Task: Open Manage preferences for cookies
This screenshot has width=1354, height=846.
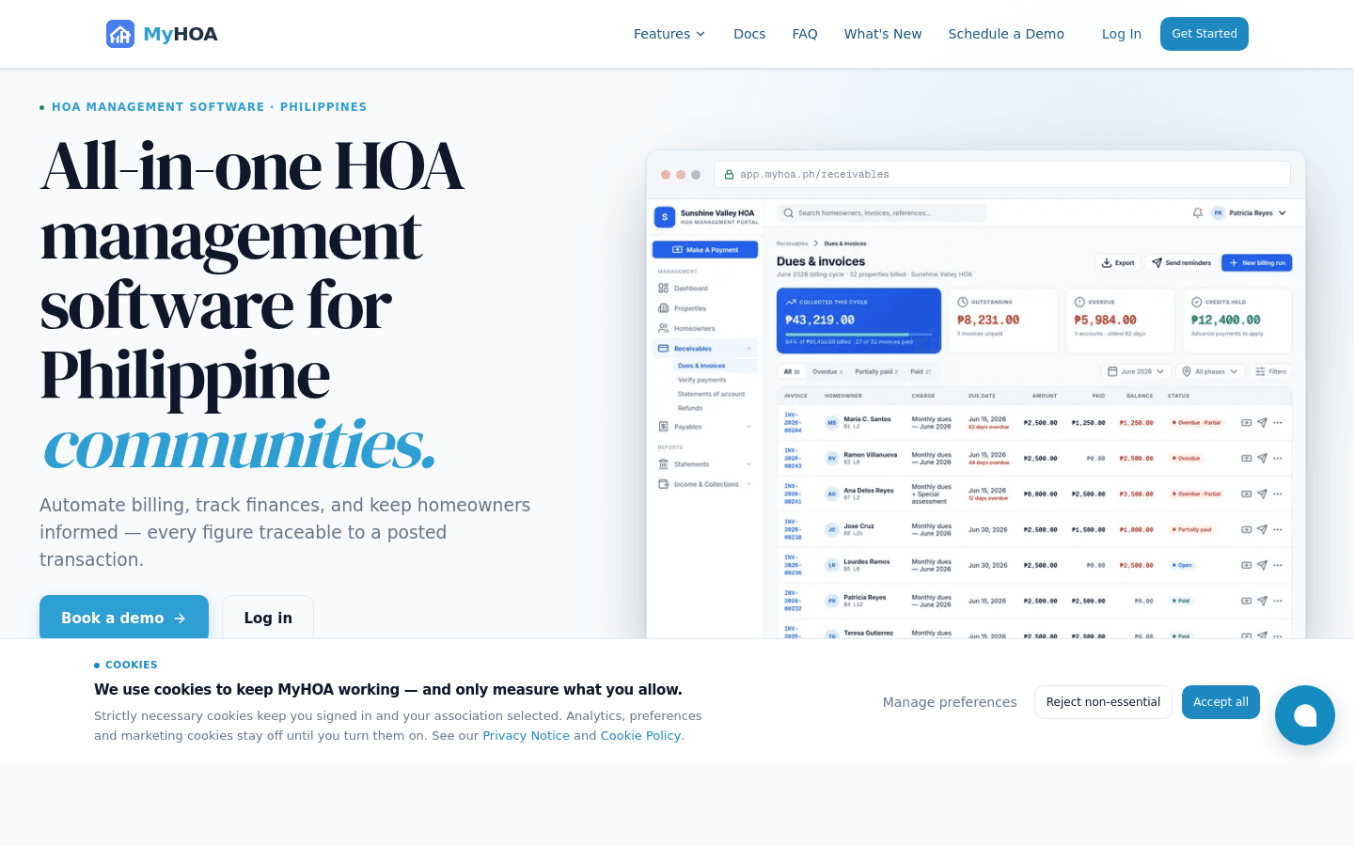Action: (950, 702)
